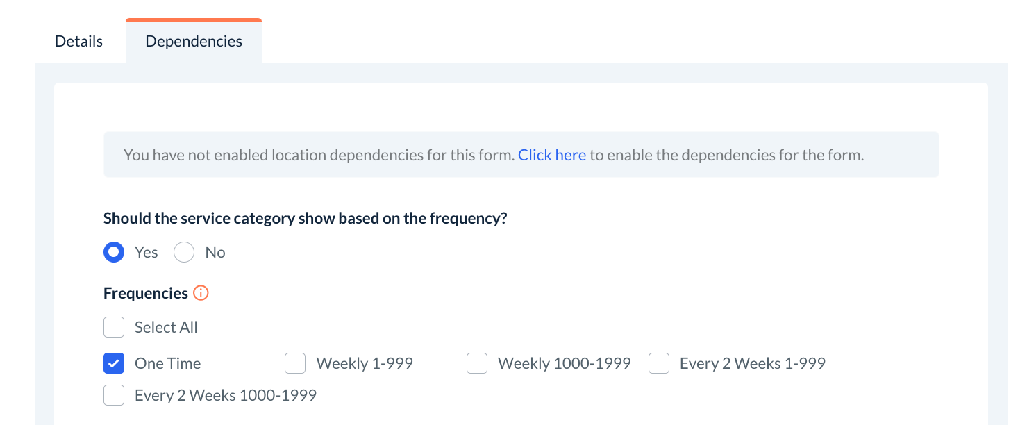The height and width of the screenshot is (425, 1011).
Task: Check the Weekly 1000-1999 checkbox
Action: (x=477, y=363)
